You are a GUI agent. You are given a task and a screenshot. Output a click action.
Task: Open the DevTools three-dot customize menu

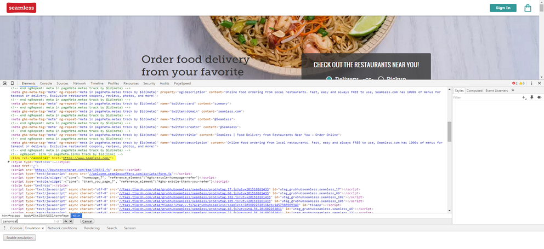click(531, 84)
